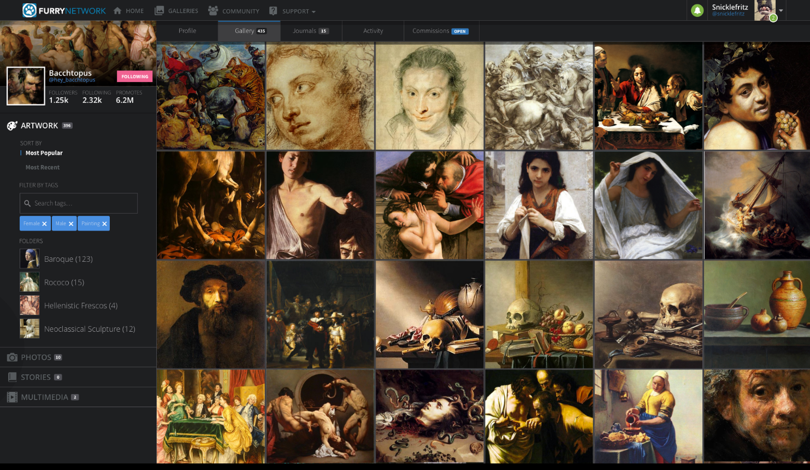This screenshot has width=810, height=470.
Task: Click the Baroque folder thumbnail
Action: tap(29, 259)
